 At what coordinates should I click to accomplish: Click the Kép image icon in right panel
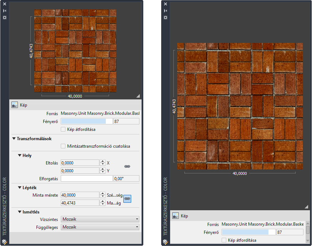click(x=176, y=216)
